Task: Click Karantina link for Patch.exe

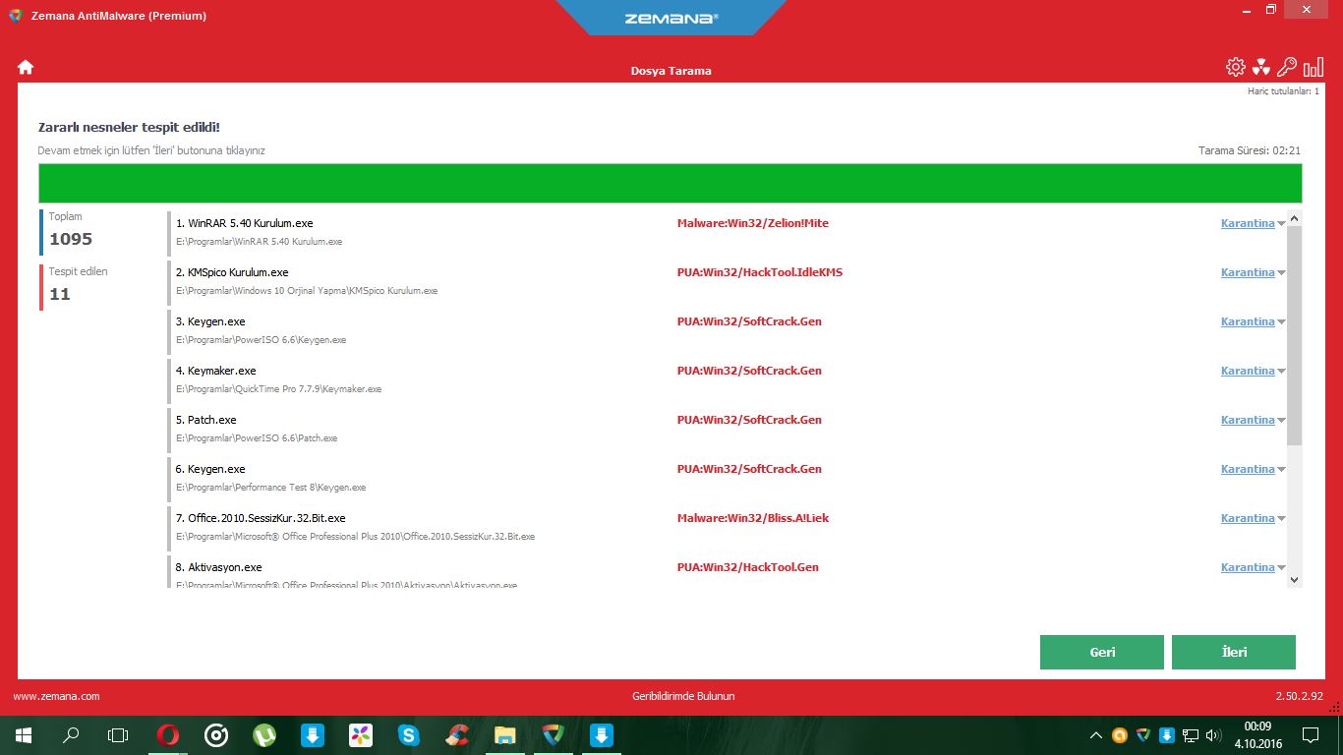Action: (1248, 420)
